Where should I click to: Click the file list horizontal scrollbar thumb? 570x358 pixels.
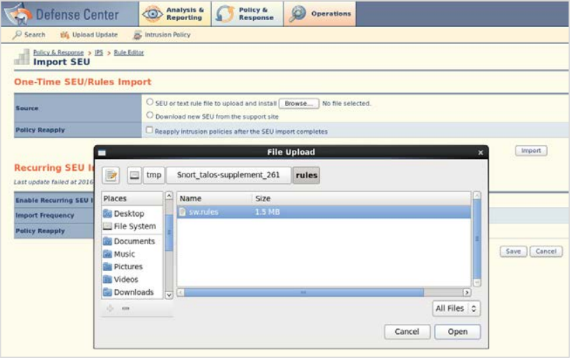point(304,293)
